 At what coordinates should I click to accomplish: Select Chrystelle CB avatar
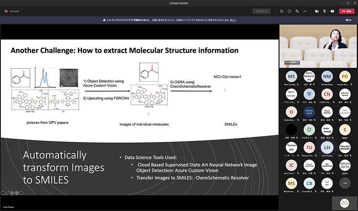(x=309, y=183)
